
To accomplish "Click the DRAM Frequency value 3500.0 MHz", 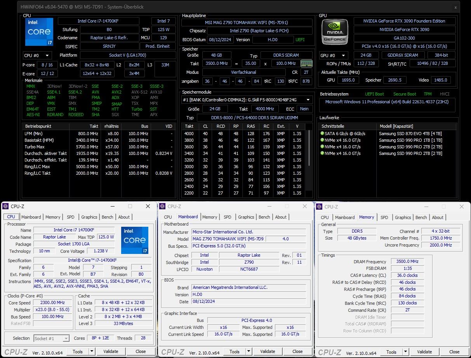I will (407, 262).
